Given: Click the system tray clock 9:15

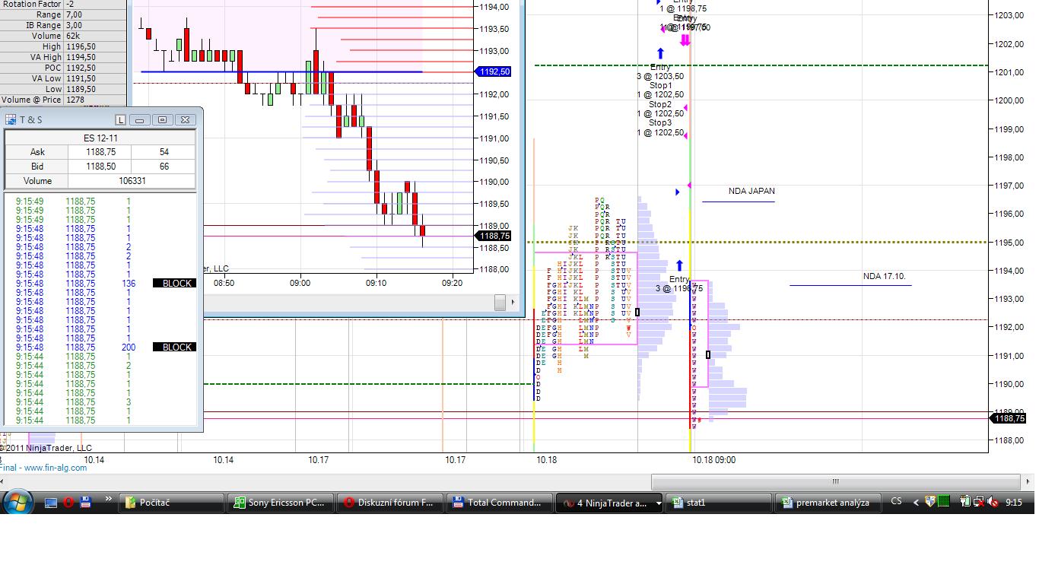Looking at the screenshot, I should tap(1014, 502).
